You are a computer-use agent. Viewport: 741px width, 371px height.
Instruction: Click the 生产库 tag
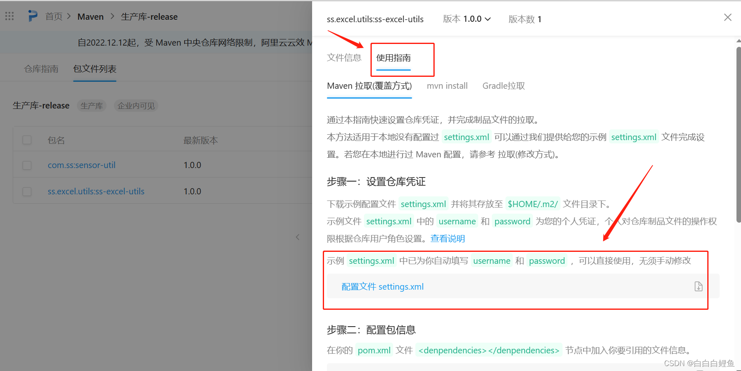[92, 106]
